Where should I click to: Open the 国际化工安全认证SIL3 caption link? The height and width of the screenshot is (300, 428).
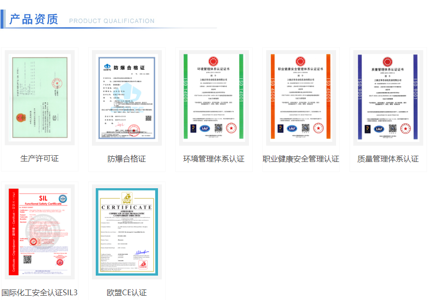point(40,292)
